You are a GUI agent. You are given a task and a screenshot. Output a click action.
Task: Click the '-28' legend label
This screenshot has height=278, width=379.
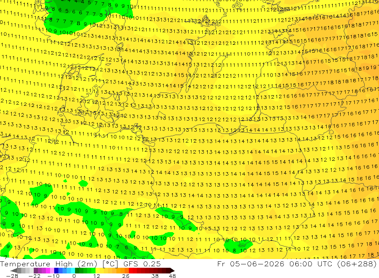[12, 276]
